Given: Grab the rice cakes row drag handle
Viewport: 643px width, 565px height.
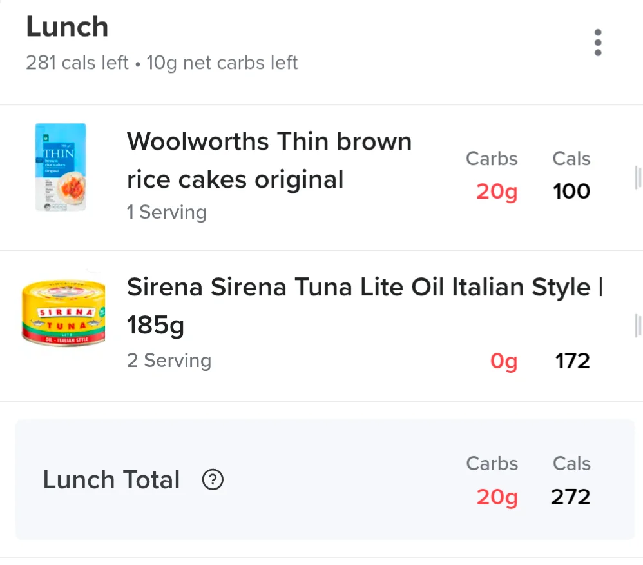Looking at the screenshot, I should [638, 178].
